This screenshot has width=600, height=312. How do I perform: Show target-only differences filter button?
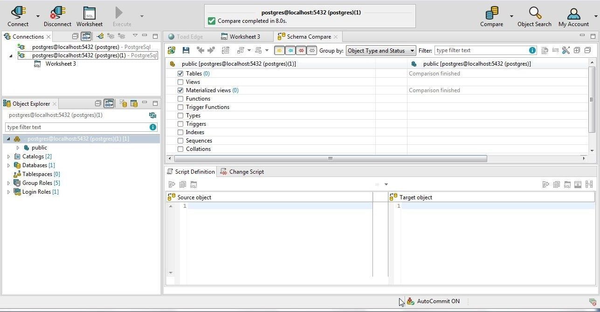[290, 50]
